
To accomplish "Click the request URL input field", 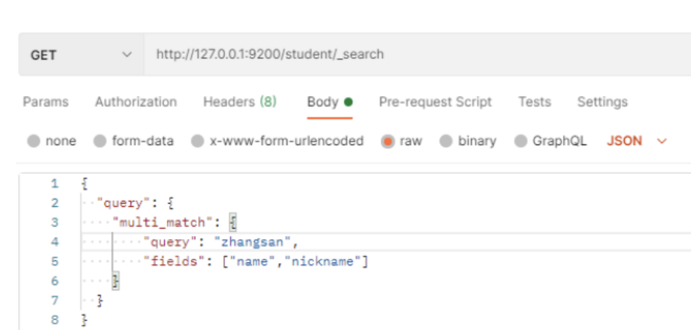I will pyautogui.click(x=412, y=55).
